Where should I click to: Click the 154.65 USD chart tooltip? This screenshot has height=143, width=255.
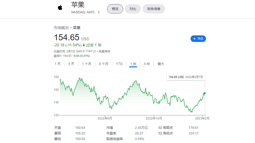(x=186, y=77)
